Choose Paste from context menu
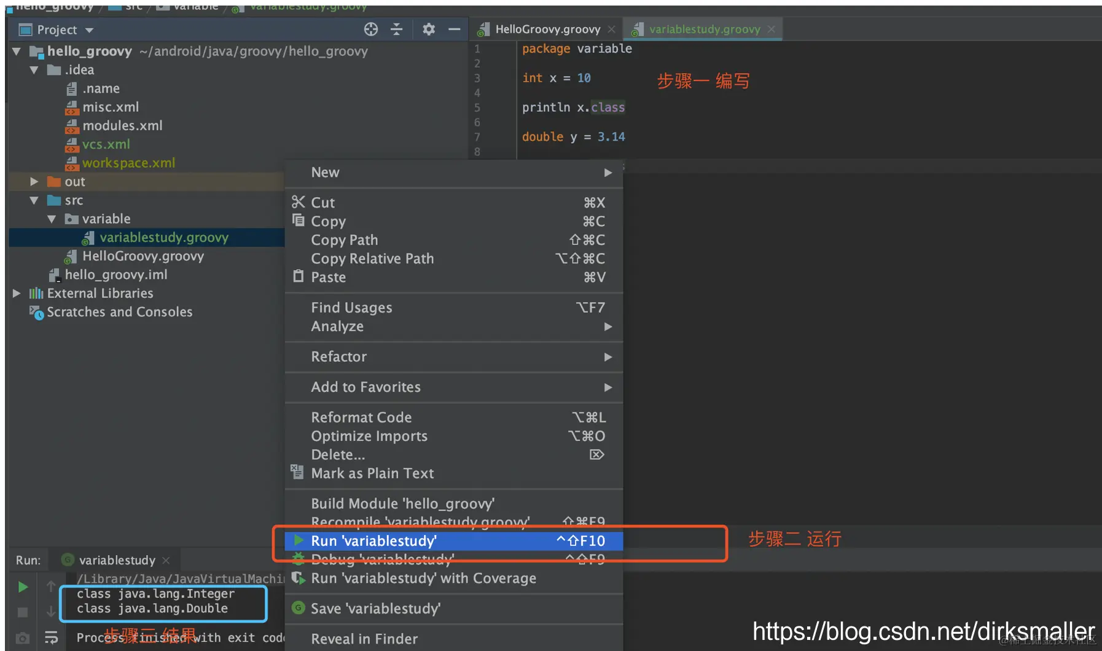The image size is (1102, 651). click(454, 278)
